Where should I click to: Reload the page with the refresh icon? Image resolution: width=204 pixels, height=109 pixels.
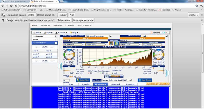click(11, 6)
